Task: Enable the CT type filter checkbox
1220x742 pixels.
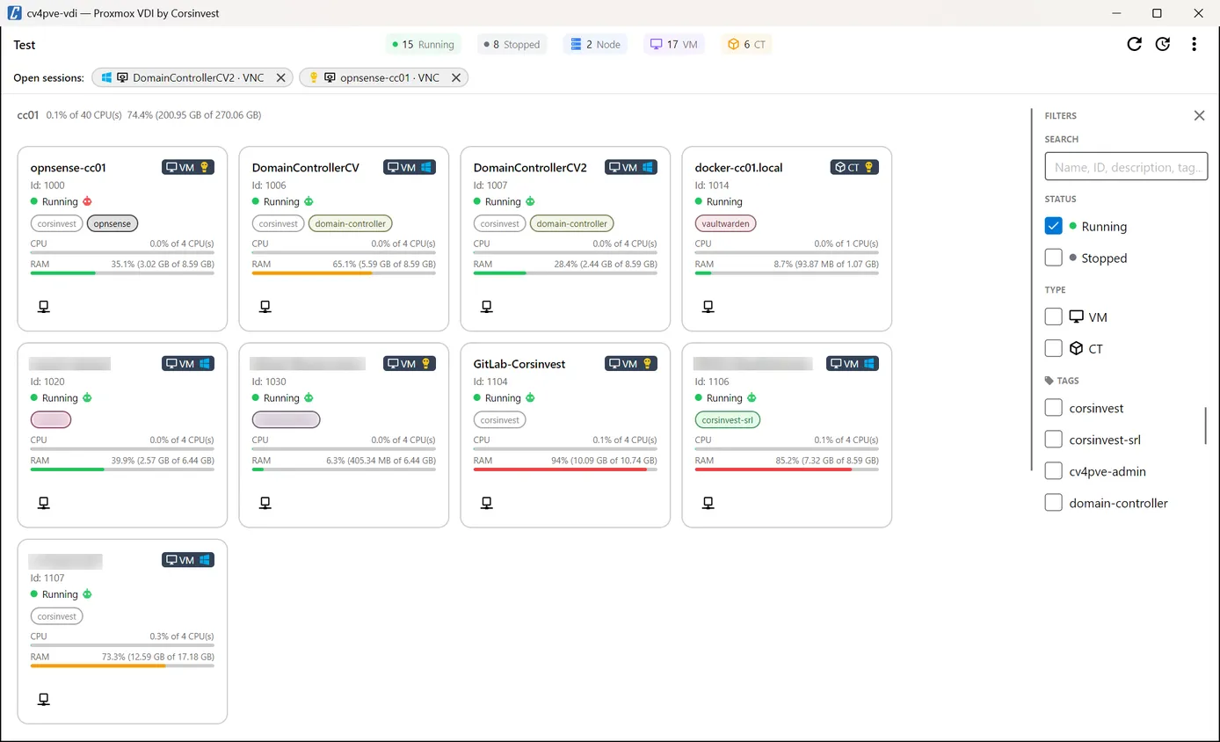Action: click(1054, 348)
